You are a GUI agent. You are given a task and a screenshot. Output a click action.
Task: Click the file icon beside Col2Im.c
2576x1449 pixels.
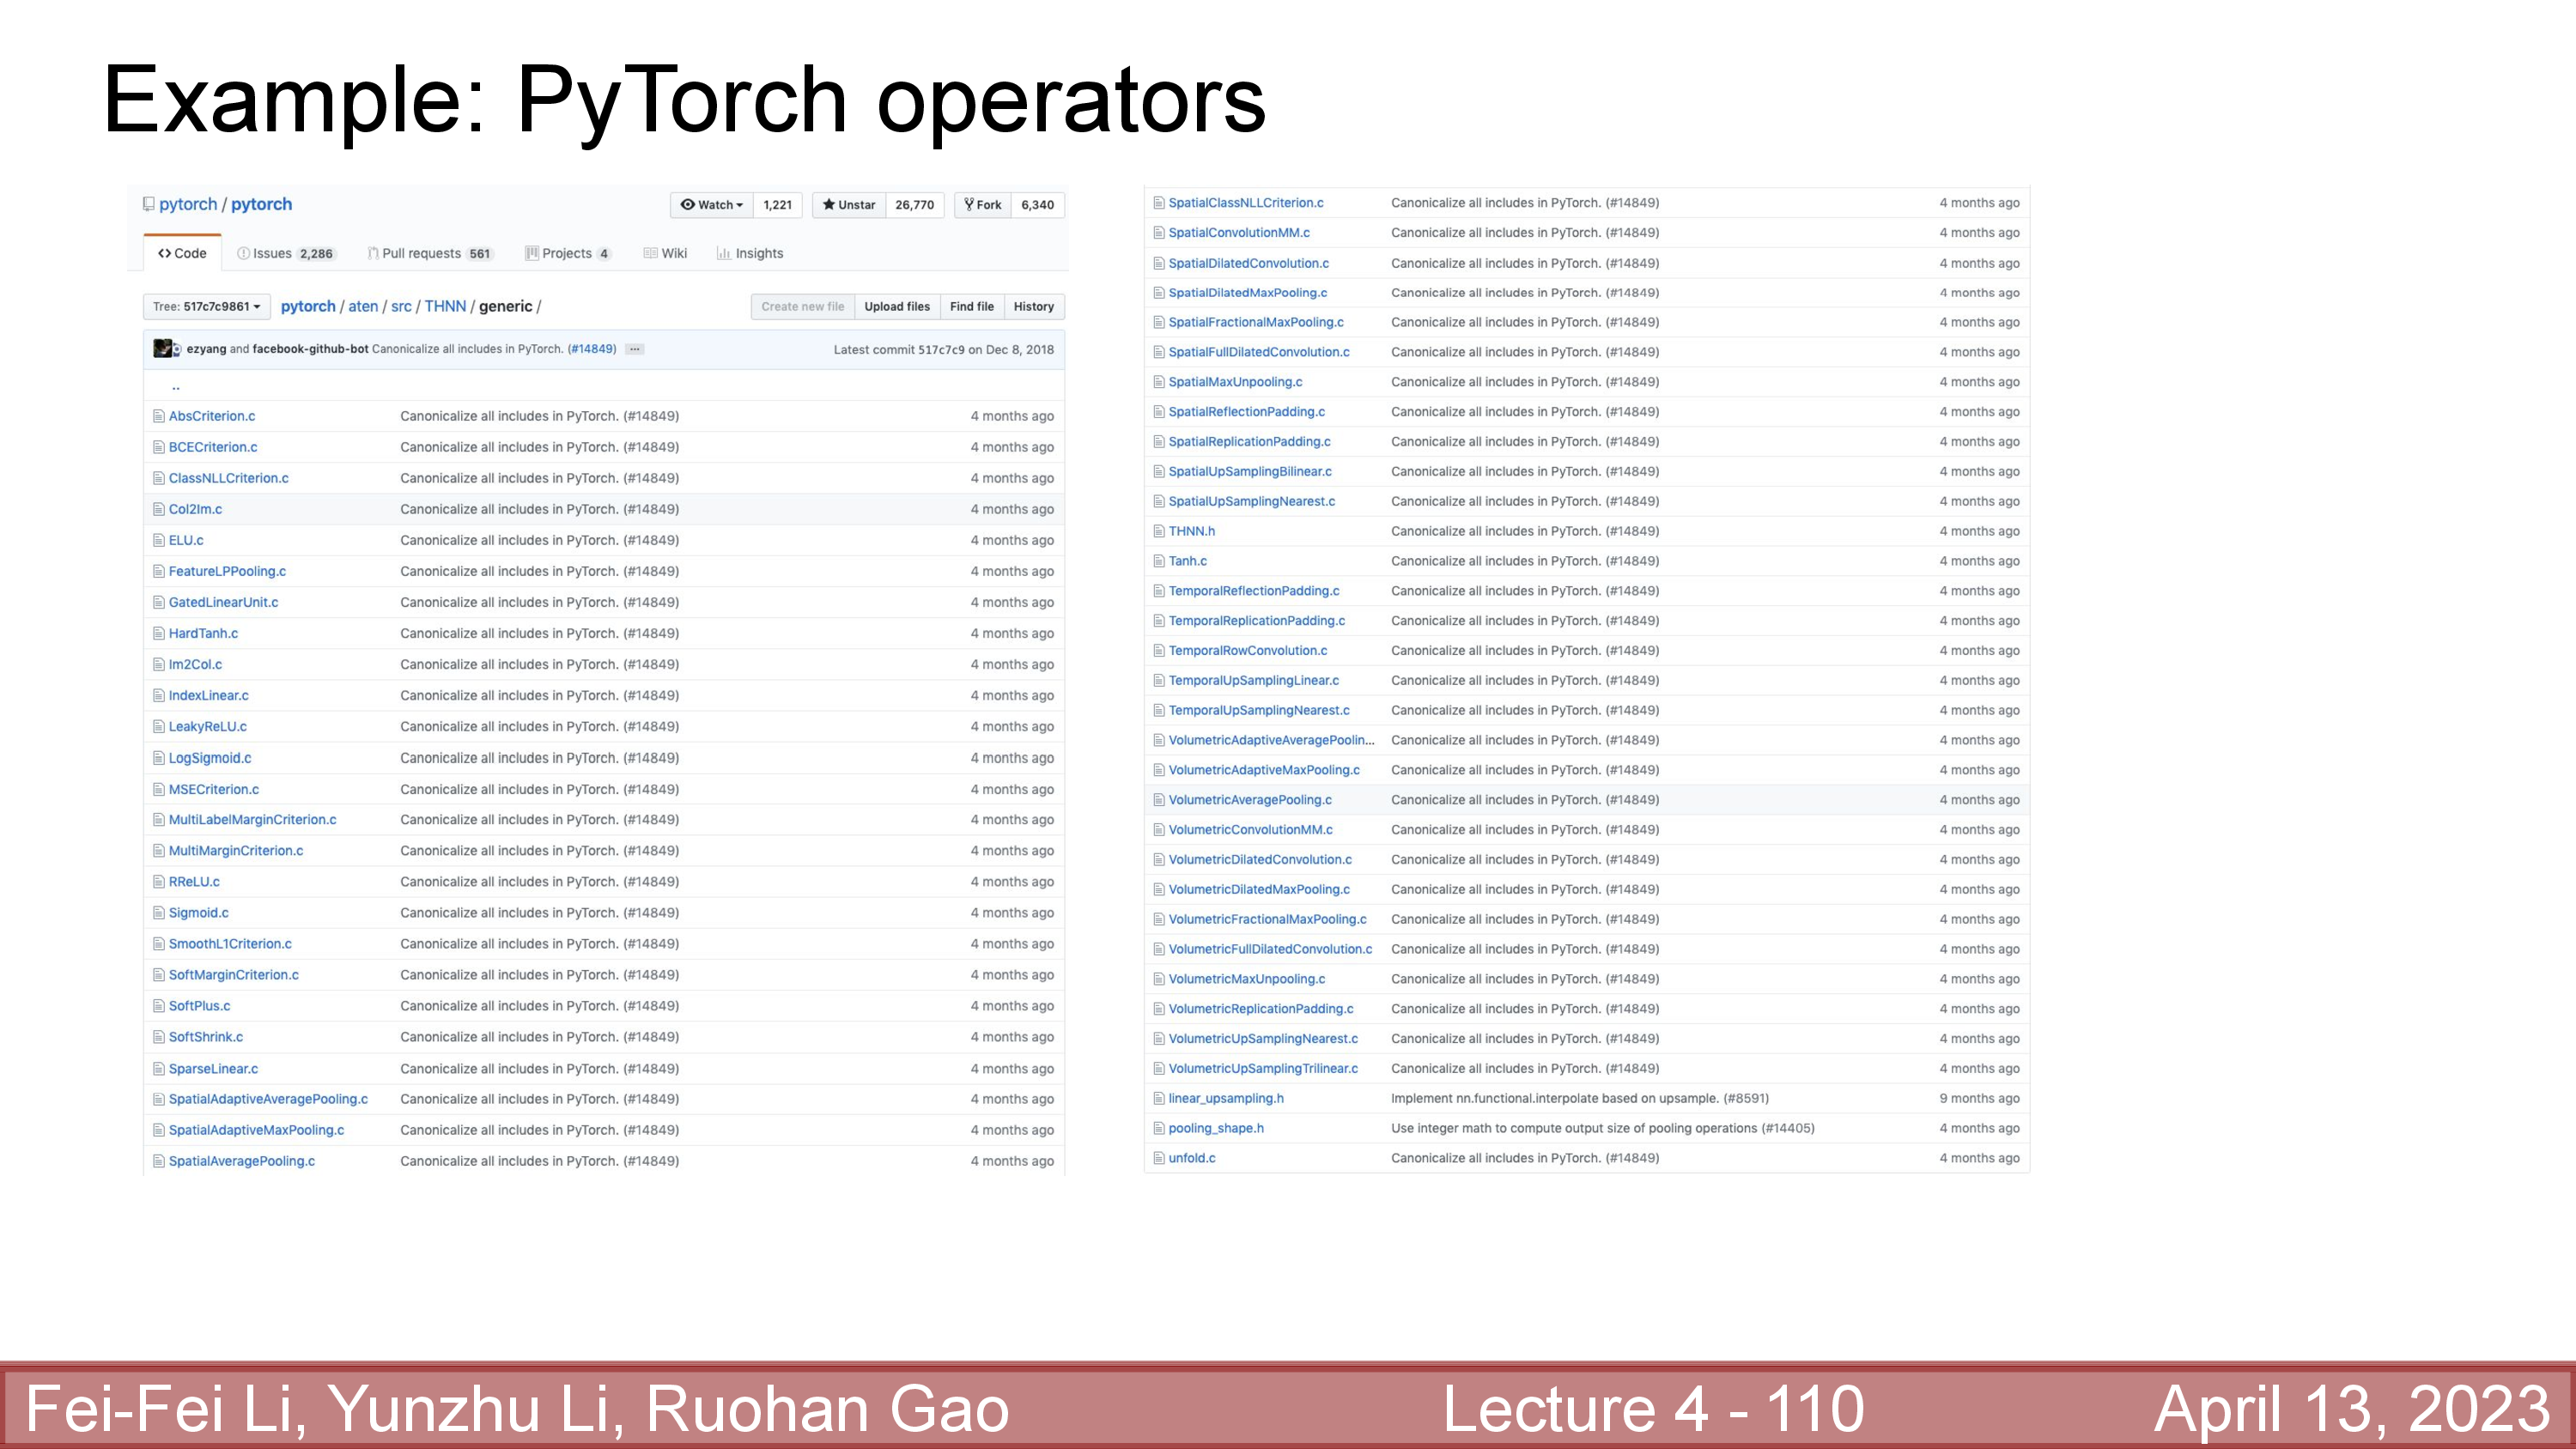[158, 509]
